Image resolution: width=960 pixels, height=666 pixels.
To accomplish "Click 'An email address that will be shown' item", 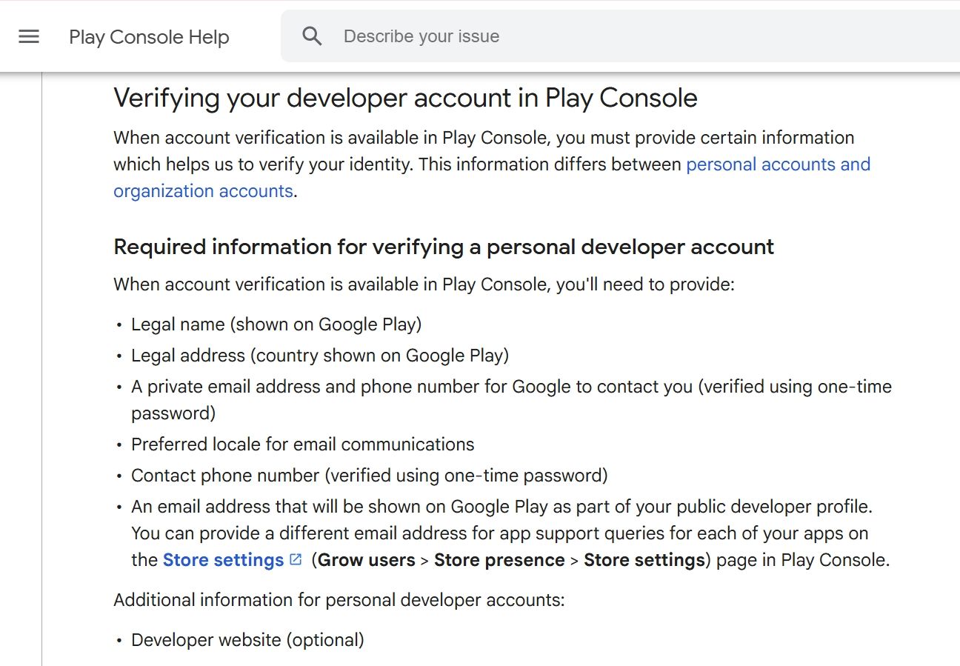I will click(511, 533).
